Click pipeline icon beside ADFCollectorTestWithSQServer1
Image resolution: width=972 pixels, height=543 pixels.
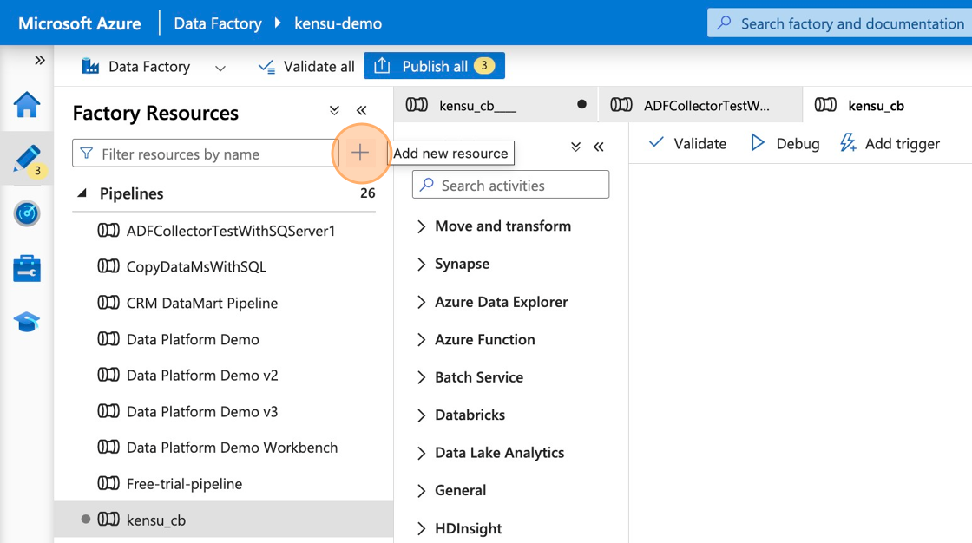coord(108,231)
